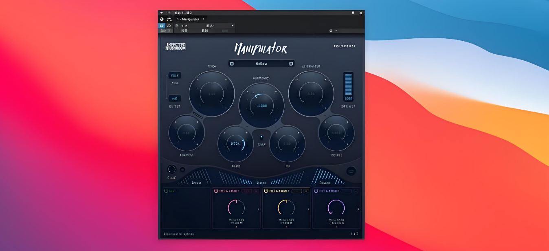This screenshot has height=251, width=549.
Task: Pin the plugin window
Action: pos(353,13)
